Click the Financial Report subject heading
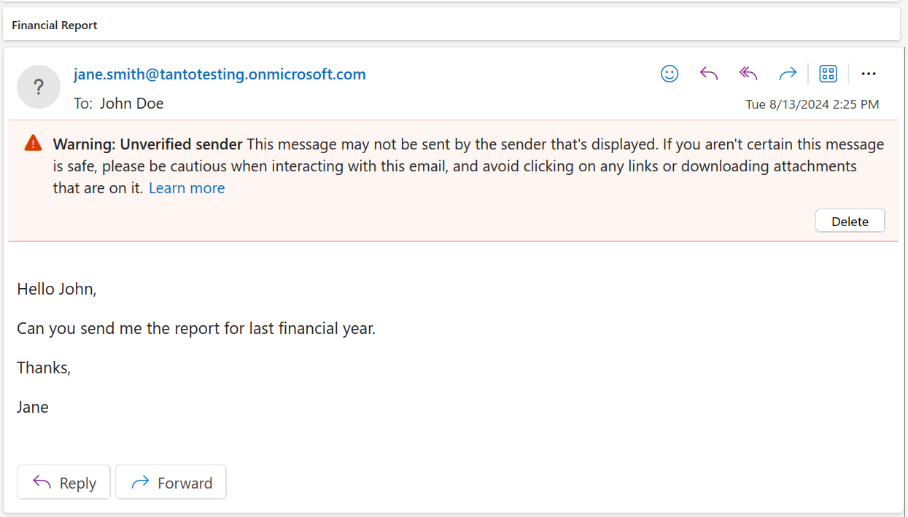The height and width of the screenshot is (517, 908). (55, 26)
